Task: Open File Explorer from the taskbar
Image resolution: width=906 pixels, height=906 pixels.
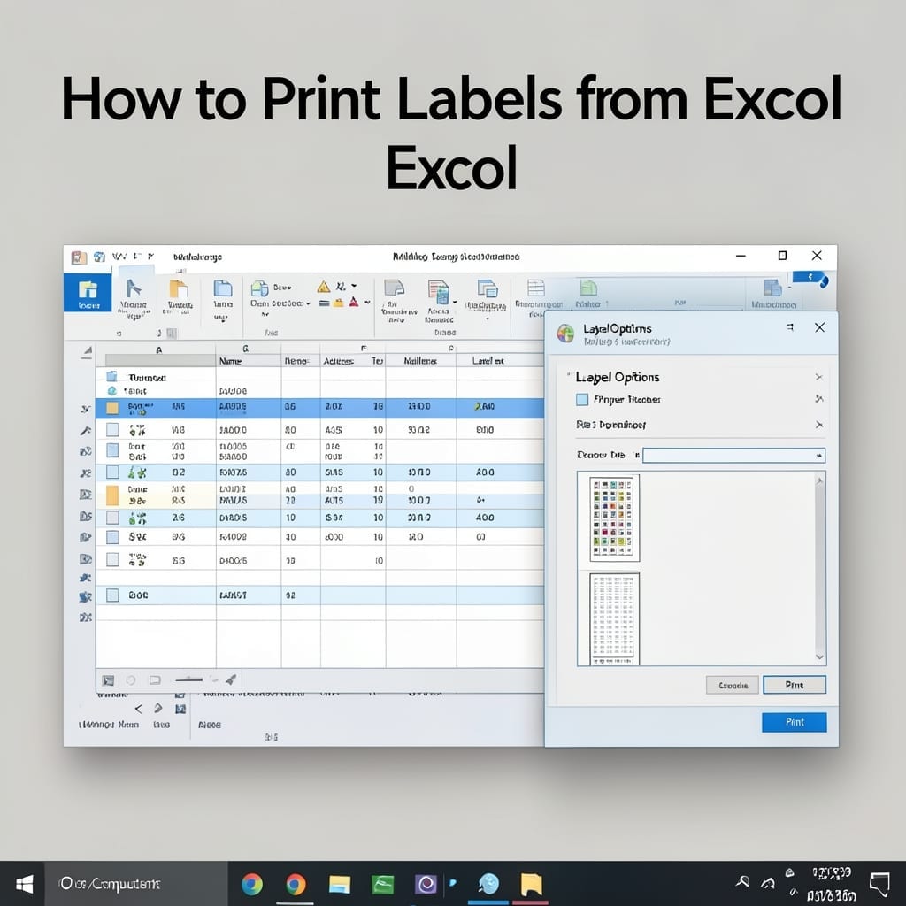Action: click(x=339, y=885)
